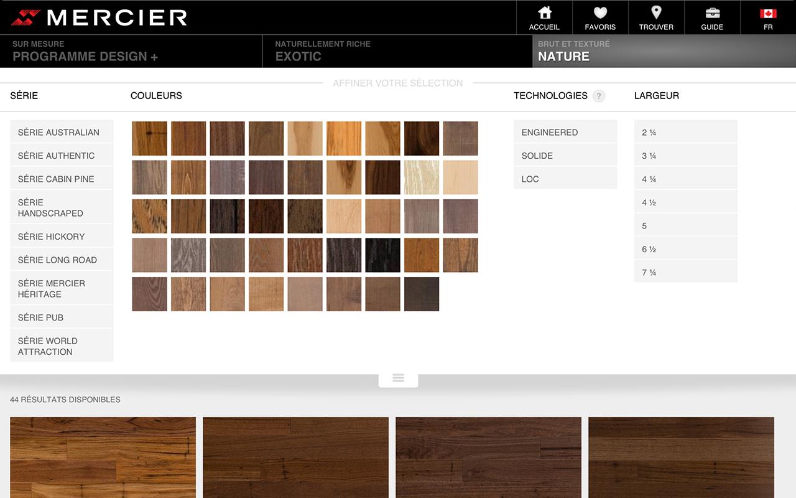Select Série Handscraped
Image resolution: width=796 pixels, height=498 pixels.
62,207
